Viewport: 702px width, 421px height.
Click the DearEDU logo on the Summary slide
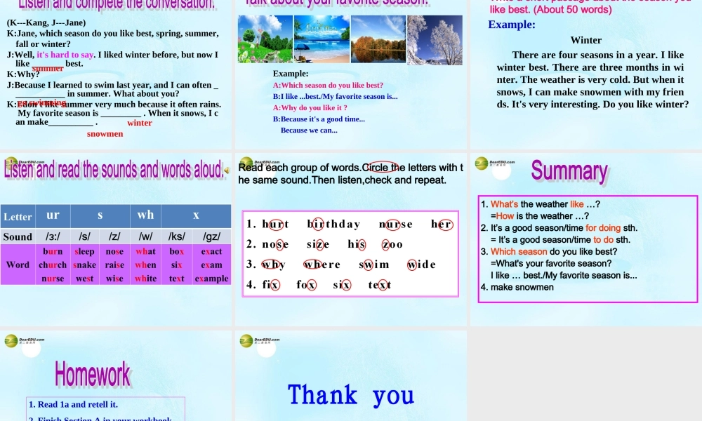coord(482,163)
